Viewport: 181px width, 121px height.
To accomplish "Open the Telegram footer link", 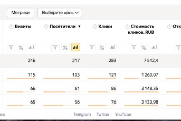I will (x=82, y=114).
